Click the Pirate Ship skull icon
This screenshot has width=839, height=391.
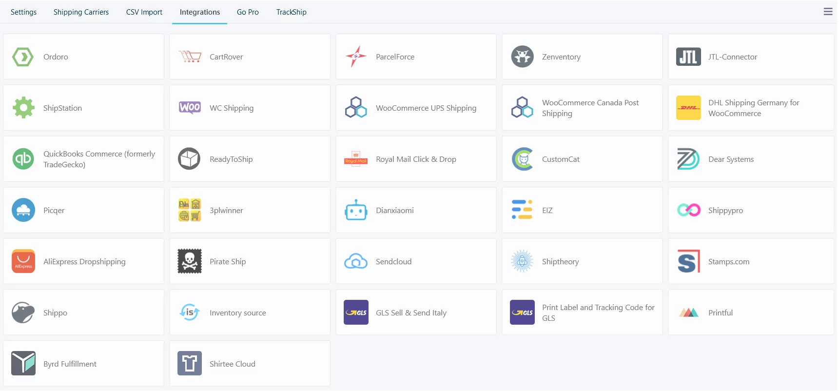tap(190, 261)
